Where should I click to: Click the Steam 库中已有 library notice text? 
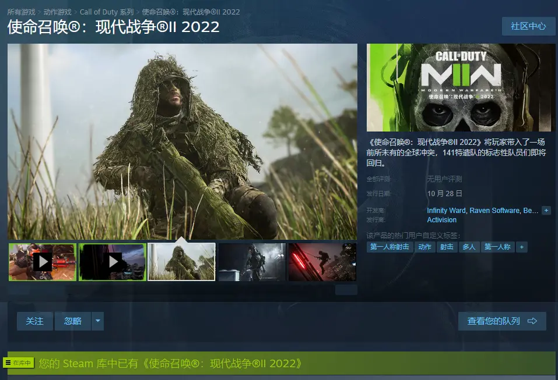170,364
